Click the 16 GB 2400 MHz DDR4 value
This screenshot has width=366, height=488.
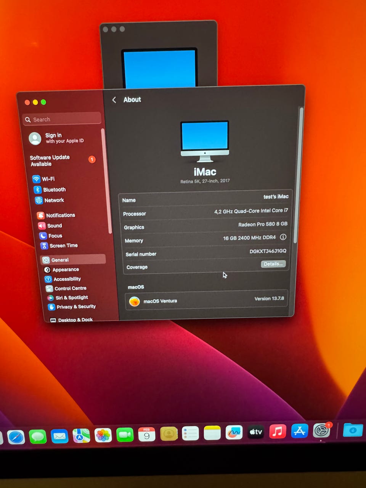tap(249, 238)
